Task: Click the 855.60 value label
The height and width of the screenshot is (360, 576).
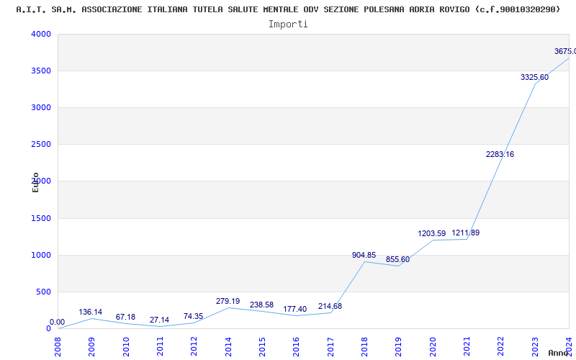Action: coord(397,259)
